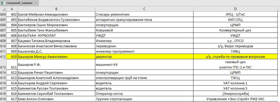Viewport: 280px width, 102px height.
Task: Click the cell Управление «Эко-Строй» РМЗ УКС
Action: tap(235, 99)
